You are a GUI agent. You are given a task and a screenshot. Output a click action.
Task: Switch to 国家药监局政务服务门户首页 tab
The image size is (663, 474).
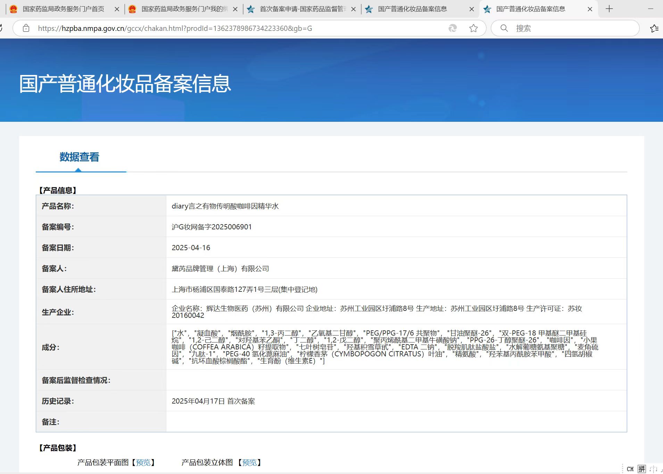[x=63, y=9]
